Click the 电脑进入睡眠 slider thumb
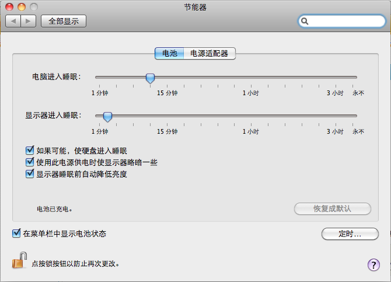Viewport: 391px width, 282px height. point(150,78)
